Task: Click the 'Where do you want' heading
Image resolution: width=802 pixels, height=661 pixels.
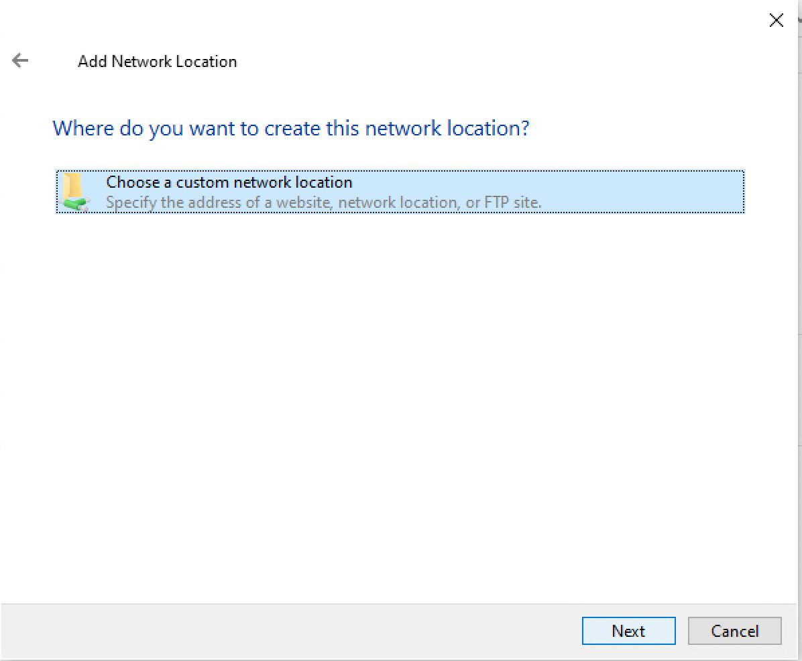Action: click(290, 128)
